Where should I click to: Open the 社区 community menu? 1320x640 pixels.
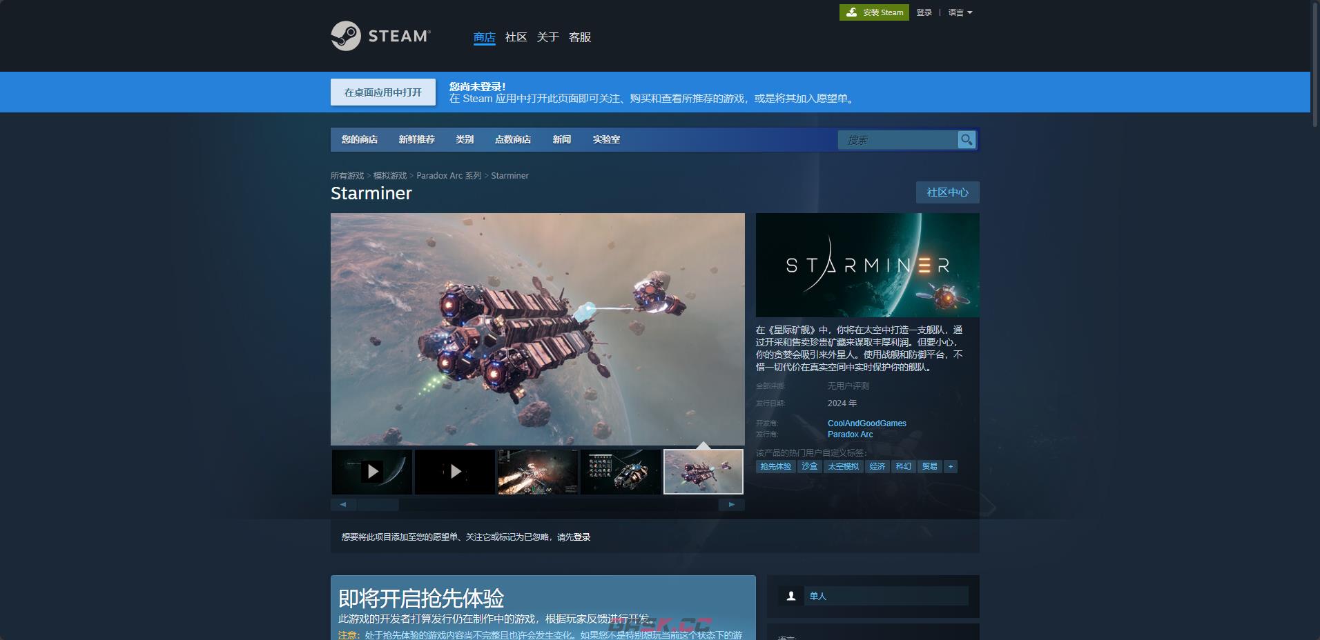pyautogui.click(x=516, y=37)
